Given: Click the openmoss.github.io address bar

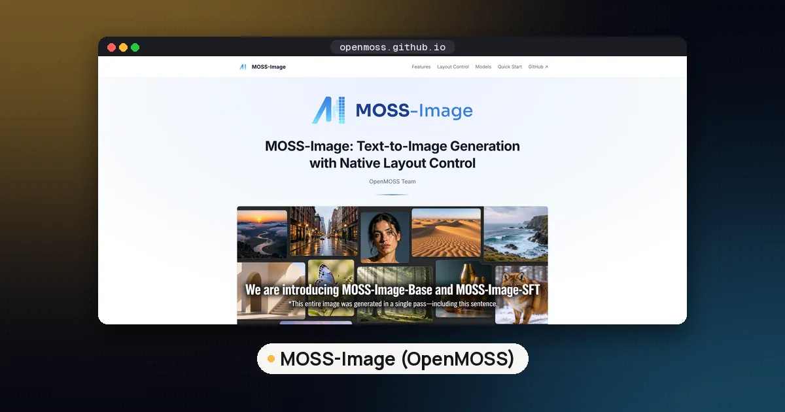Looking at the screenshot, I should tap(392, 47).
